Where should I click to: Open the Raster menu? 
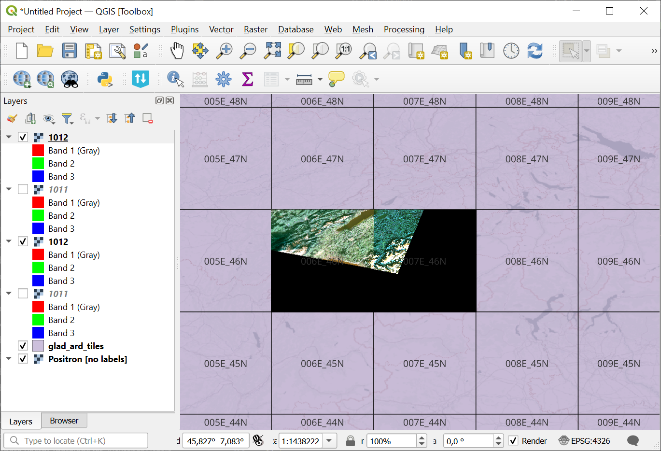255,29
